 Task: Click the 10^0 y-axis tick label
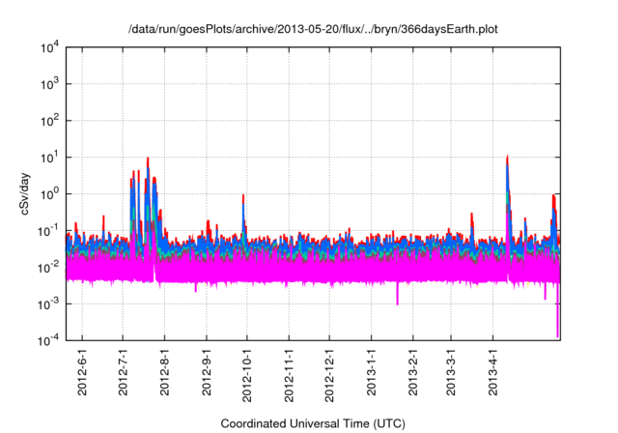click(x=49, y=193)
